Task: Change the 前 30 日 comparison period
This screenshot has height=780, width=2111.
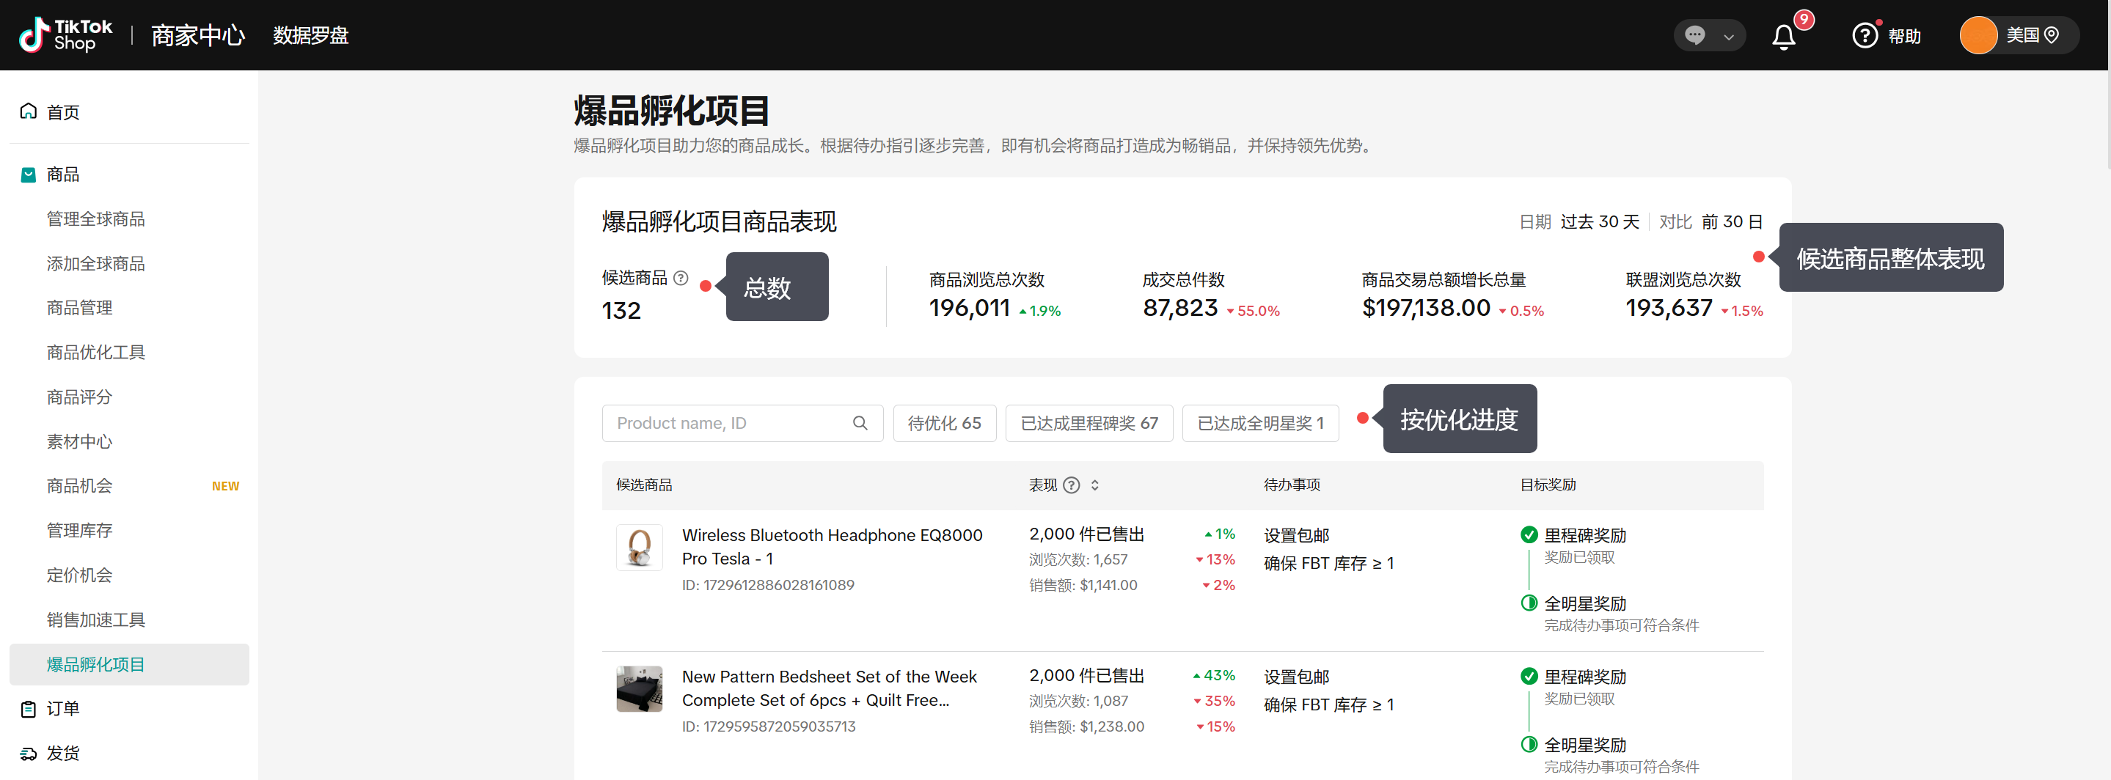Action: pos(1732,222)
